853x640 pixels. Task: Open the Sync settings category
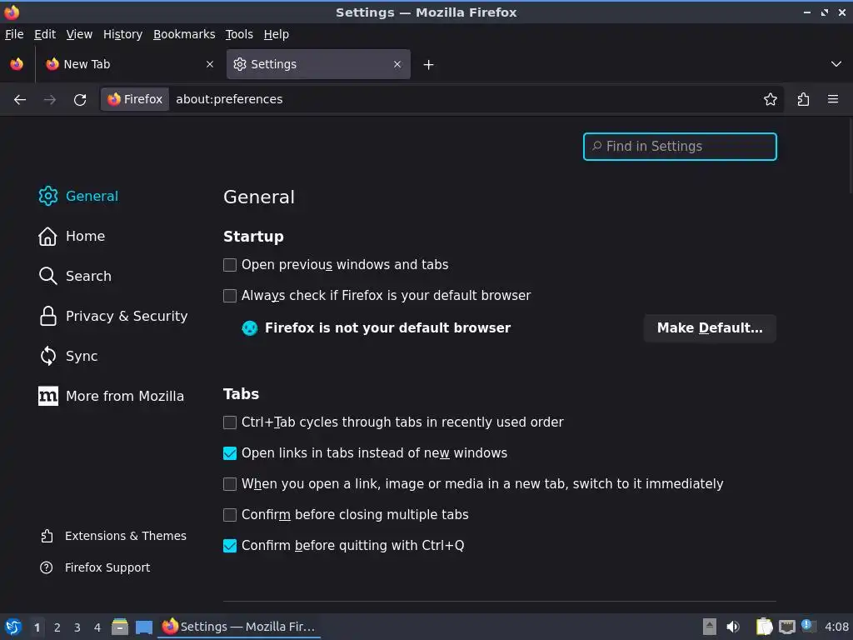[x=68, y=356]
